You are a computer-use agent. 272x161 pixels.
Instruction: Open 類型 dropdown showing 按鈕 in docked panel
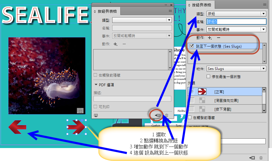[236, 14]
